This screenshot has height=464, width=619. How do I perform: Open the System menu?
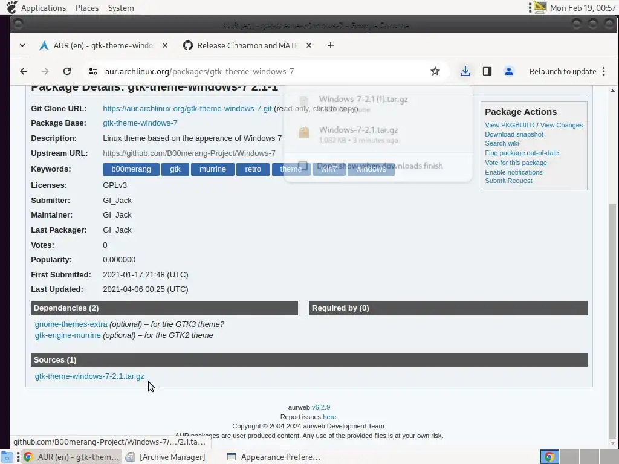(x=121, y=8)
